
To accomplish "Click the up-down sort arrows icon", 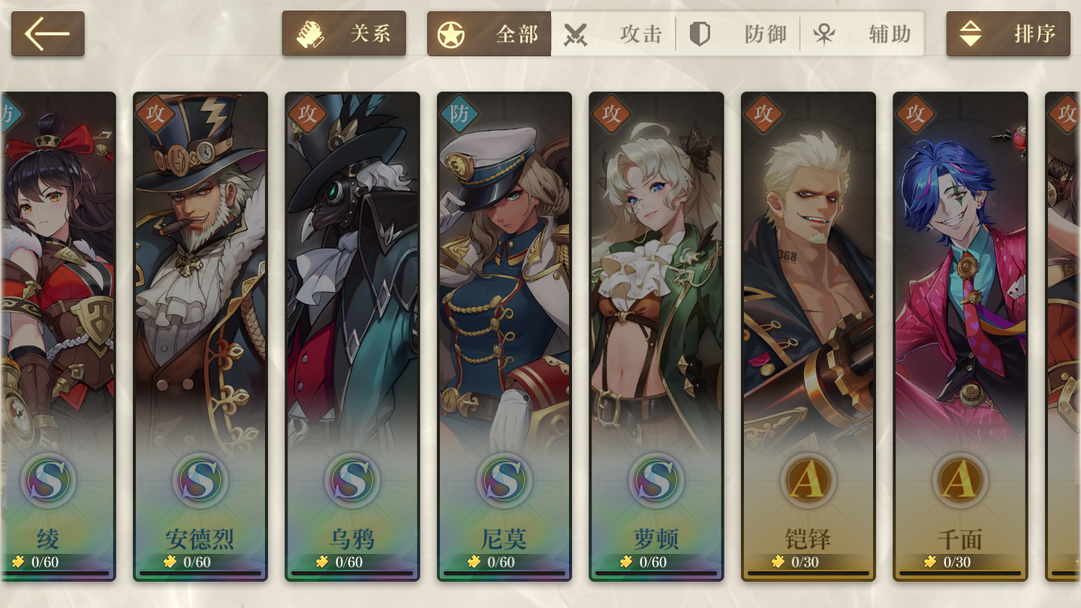I will 971,34.
